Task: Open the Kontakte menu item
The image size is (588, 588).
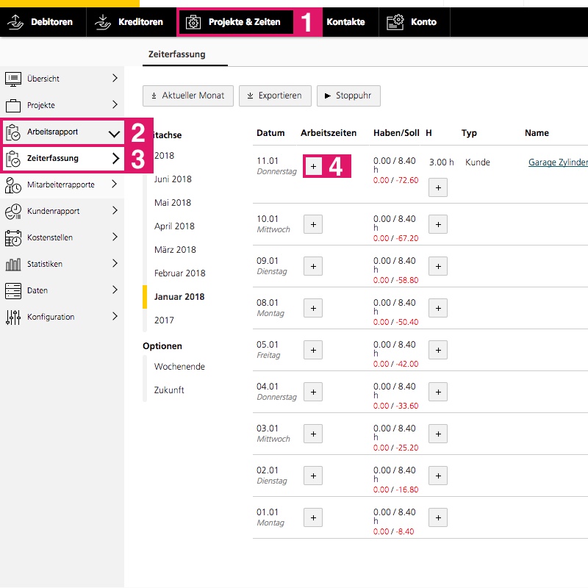Action: [345, 22]
